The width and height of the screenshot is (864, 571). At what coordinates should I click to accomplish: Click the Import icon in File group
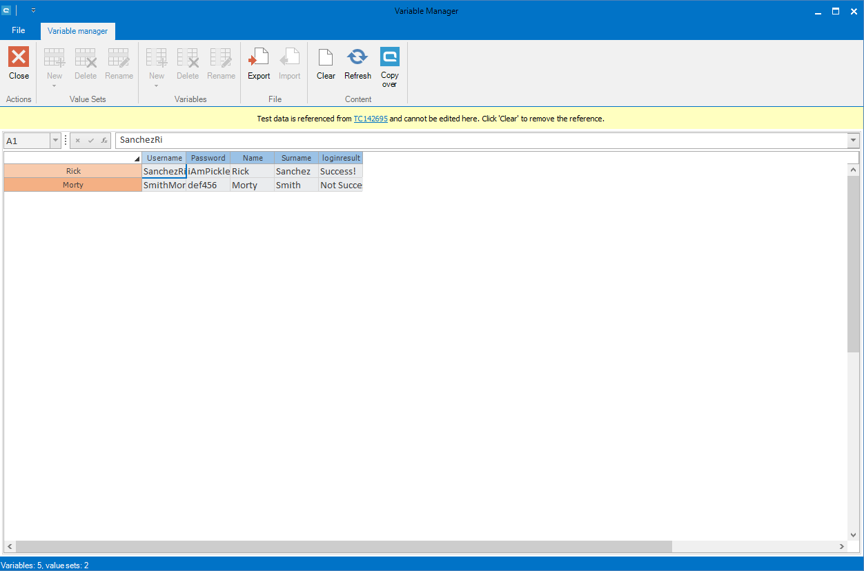[x=289, y=57]
